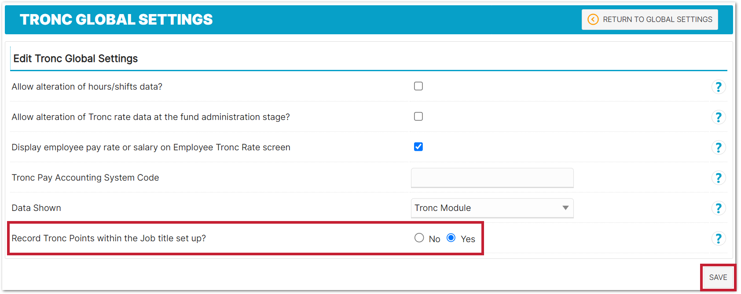
Task: Click the orange back-arrow circle icon
Action: 593,19
